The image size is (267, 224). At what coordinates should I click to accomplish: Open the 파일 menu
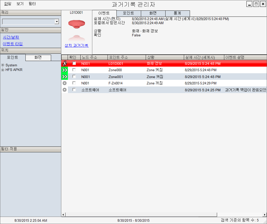(8, 4)
